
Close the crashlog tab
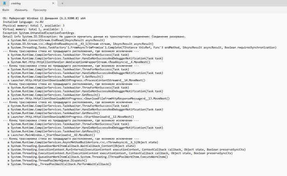click(51, 3)
